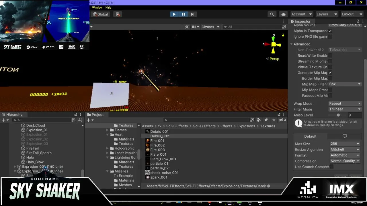
Task: Click the Fire_003 texture icon
Action: tap(148, 150)
